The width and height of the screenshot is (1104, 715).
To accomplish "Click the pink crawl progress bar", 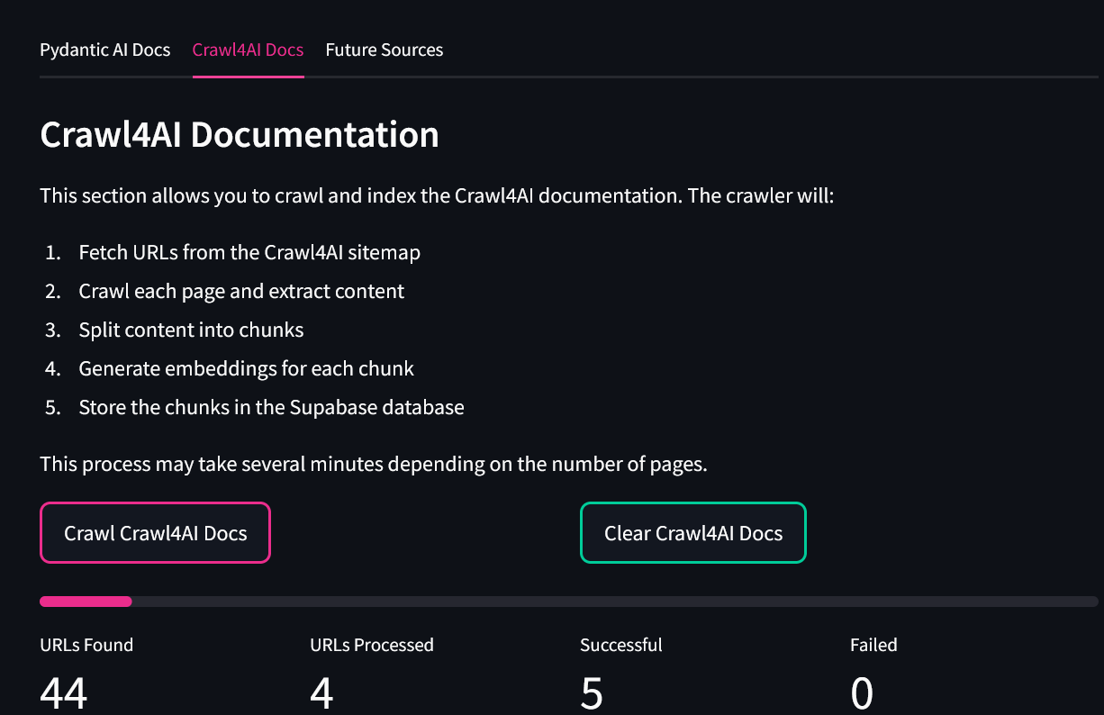I will (568, 602).
